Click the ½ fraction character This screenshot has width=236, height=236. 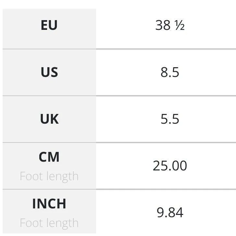click(x=180, y=25)
